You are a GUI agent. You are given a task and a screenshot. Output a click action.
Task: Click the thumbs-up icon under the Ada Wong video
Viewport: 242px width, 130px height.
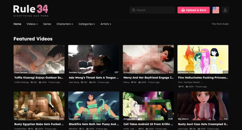(x=90, y=82)
